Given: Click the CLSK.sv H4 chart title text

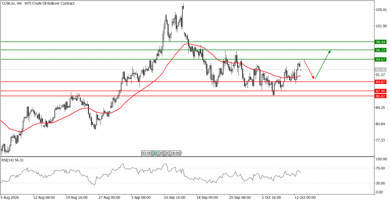Looking at the screenshot, I should [x=38, y=3].
